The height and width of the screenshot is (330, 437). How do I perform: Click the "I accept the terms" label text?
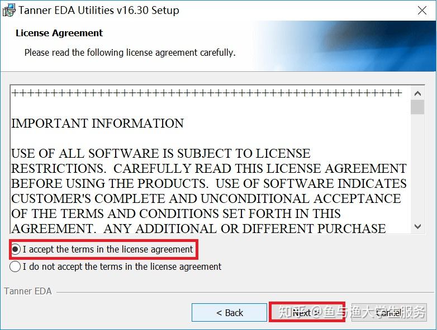[108, 249]
